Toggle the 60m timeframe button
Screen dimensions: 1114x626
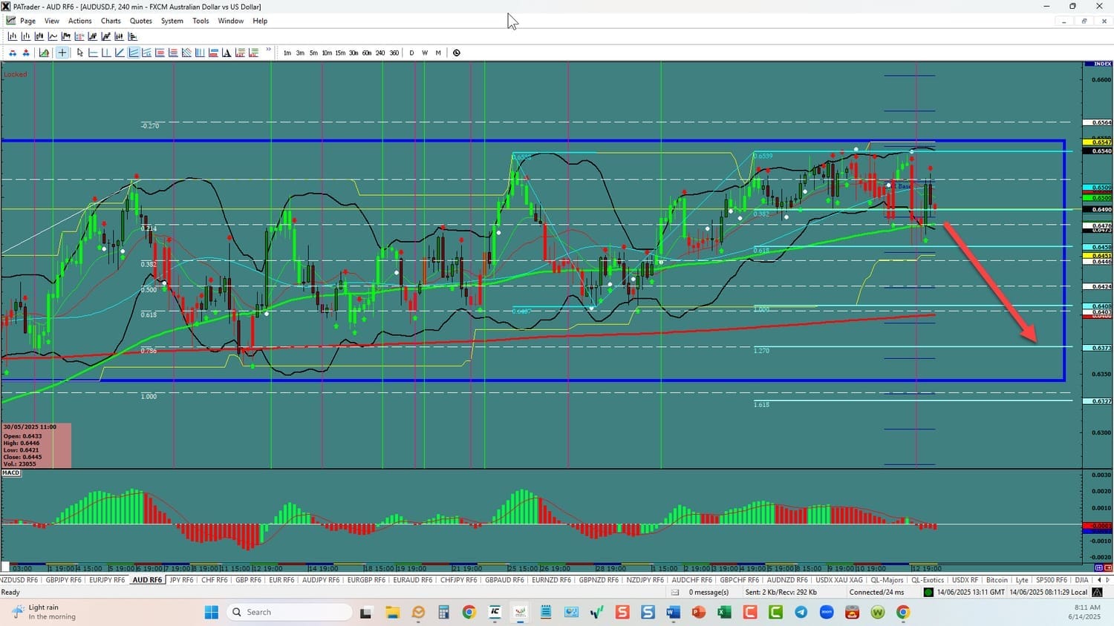pos(367,53)
